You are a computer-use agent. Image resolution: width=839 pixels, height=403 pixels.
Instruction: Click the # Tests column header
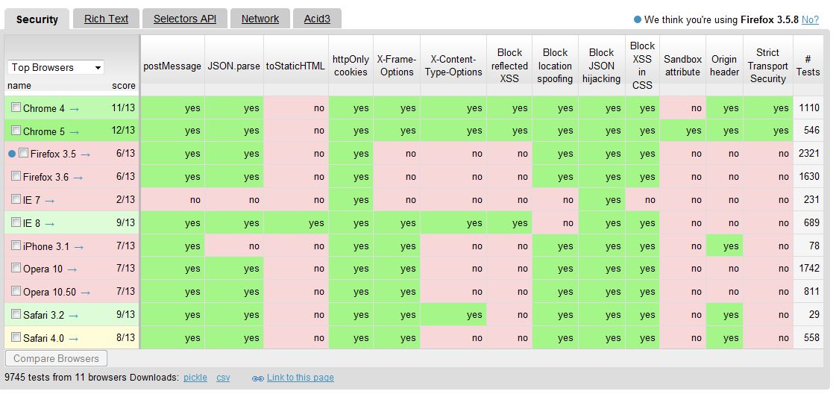(x=808, y=66)
